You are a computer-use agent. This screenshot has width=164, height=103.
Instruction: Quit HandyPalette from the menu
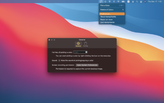pos(112,23)
